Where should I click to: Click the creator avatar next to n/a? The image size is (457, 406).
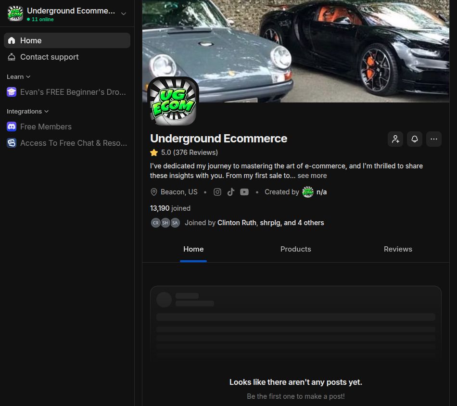point(308,192)
